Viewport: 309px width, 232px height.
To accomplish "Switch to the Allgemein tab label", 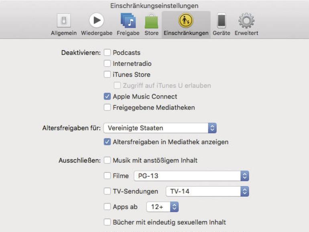I will point(64,33).
